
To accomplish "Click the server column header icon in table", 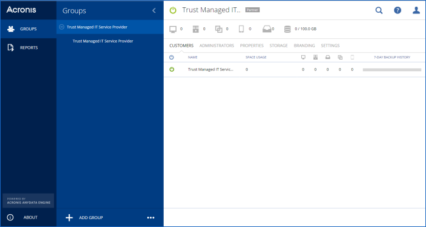I will 315,57.
